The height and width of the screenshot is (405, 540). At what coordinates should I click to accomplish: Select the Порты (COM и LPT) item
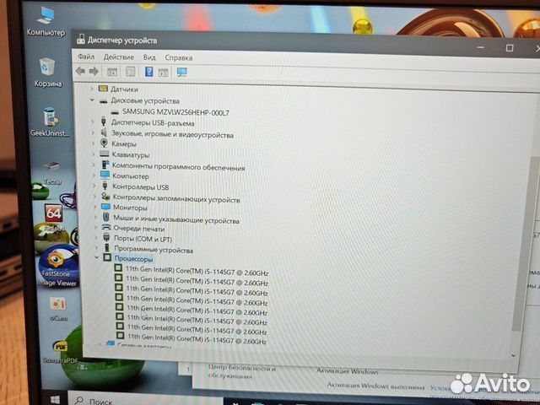(143, 238)
